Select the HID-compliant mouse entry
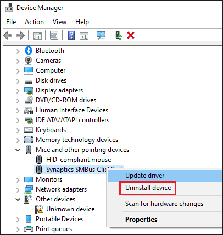This screenshot has width=223, height=235. click(x=79, y=160)
